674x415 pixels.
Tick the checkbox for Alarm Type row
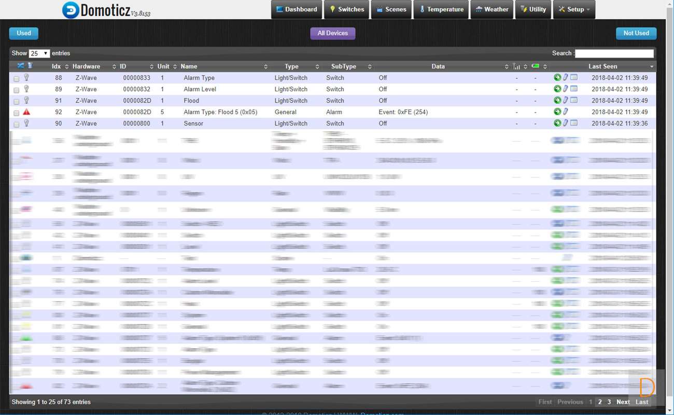click(x=17, y=79)
